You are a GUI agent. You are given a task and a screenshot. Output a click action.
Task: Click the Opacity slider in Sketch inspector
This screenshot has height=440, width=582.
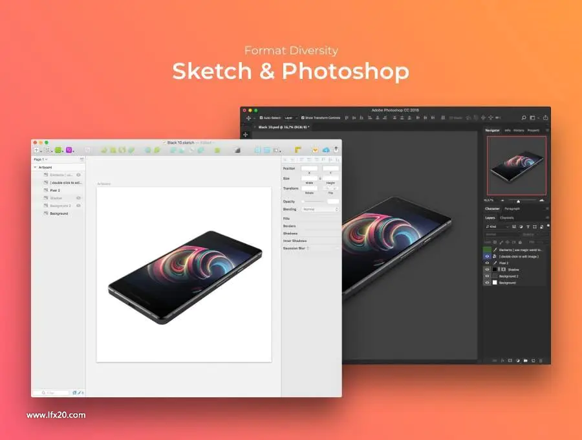(x=313, y=201)
